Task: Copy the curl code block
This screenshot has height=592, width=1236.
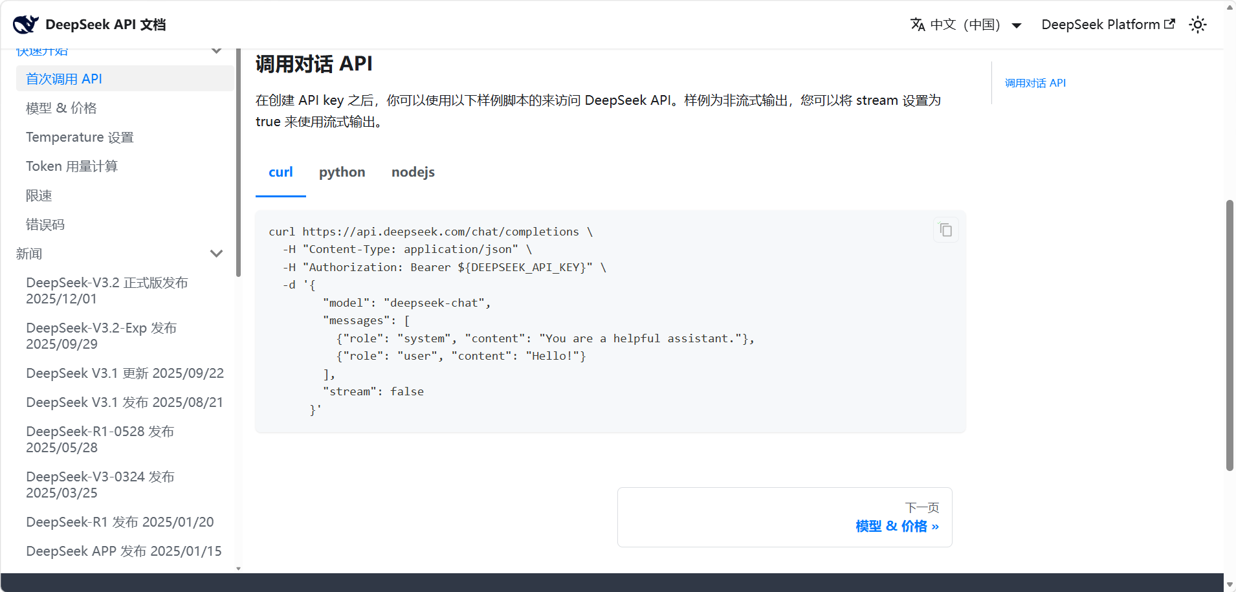Action: (x=945, y=230)
